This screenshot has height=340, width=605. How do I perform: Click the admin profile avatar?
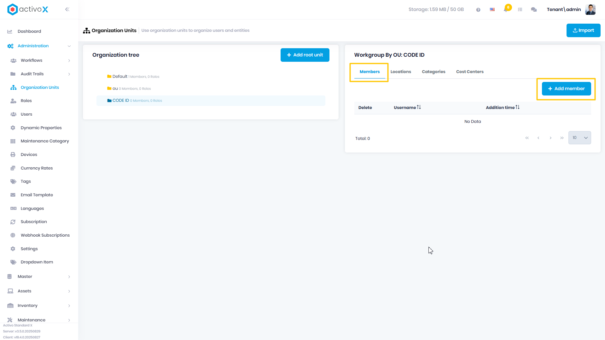[590, 9]
